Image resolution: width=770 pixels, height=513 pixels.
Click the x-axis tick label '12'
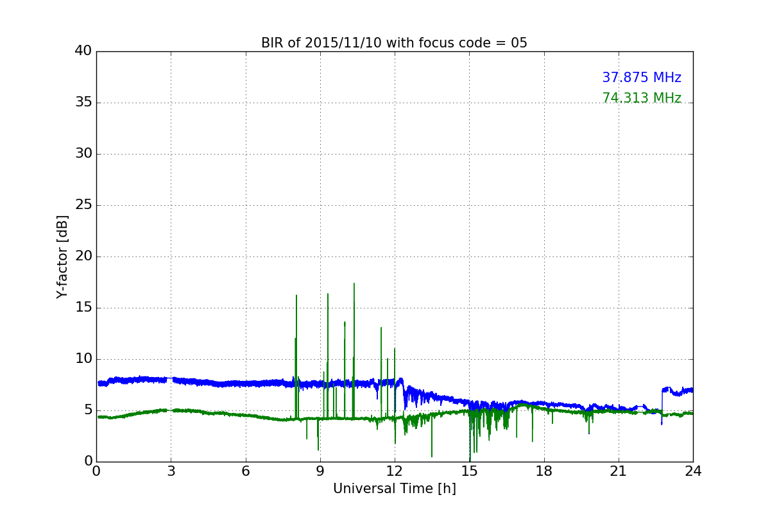click(x=395, y=471)
